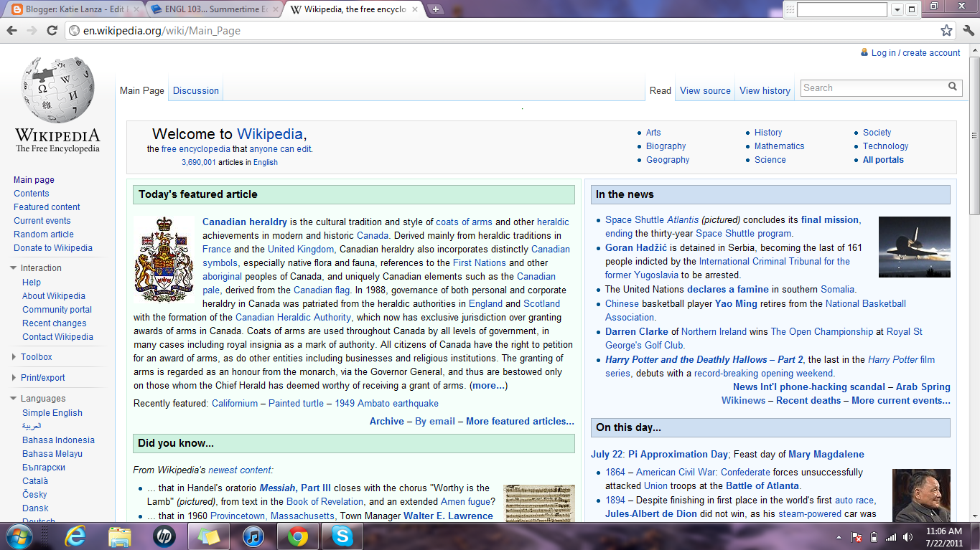Open the dropdown arrow in floating toolbar
This screenshot has height=550, width=980.
897,10
